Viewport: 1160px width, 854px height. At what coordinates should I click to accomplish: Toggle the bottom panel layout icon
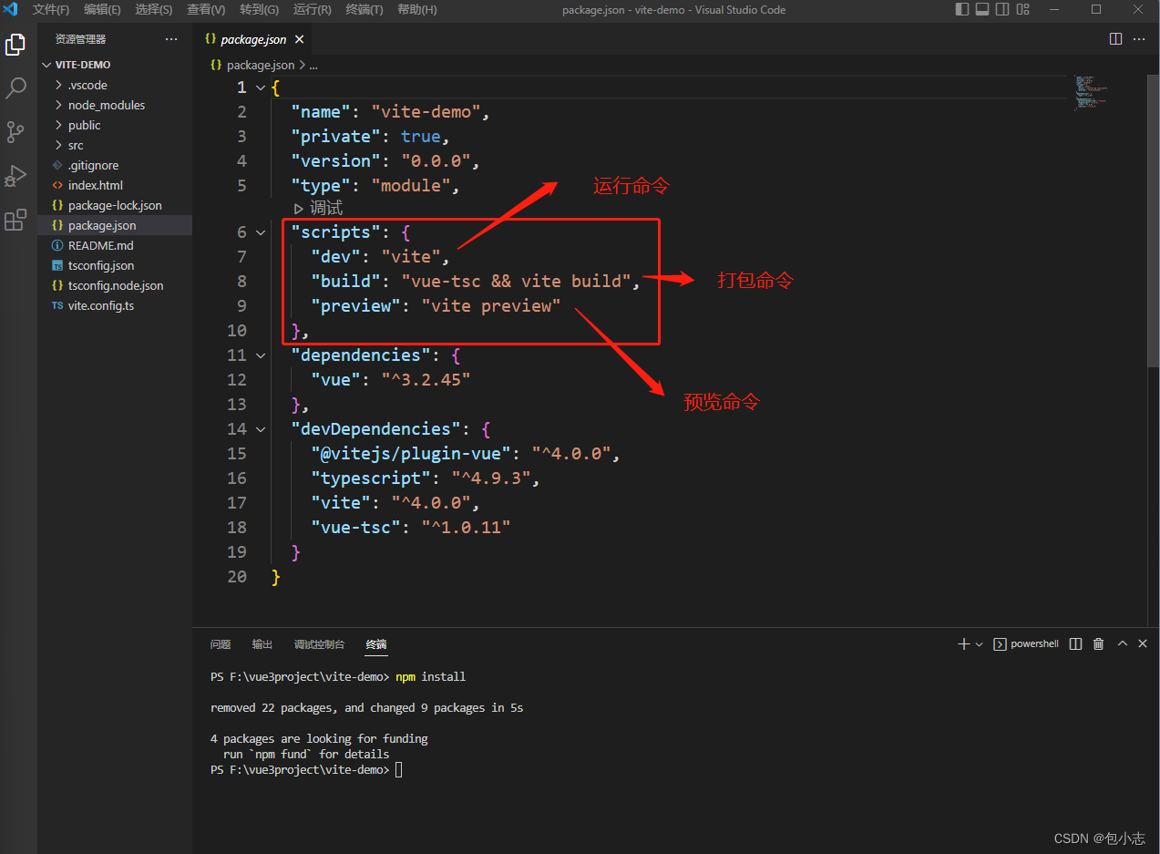982,9
